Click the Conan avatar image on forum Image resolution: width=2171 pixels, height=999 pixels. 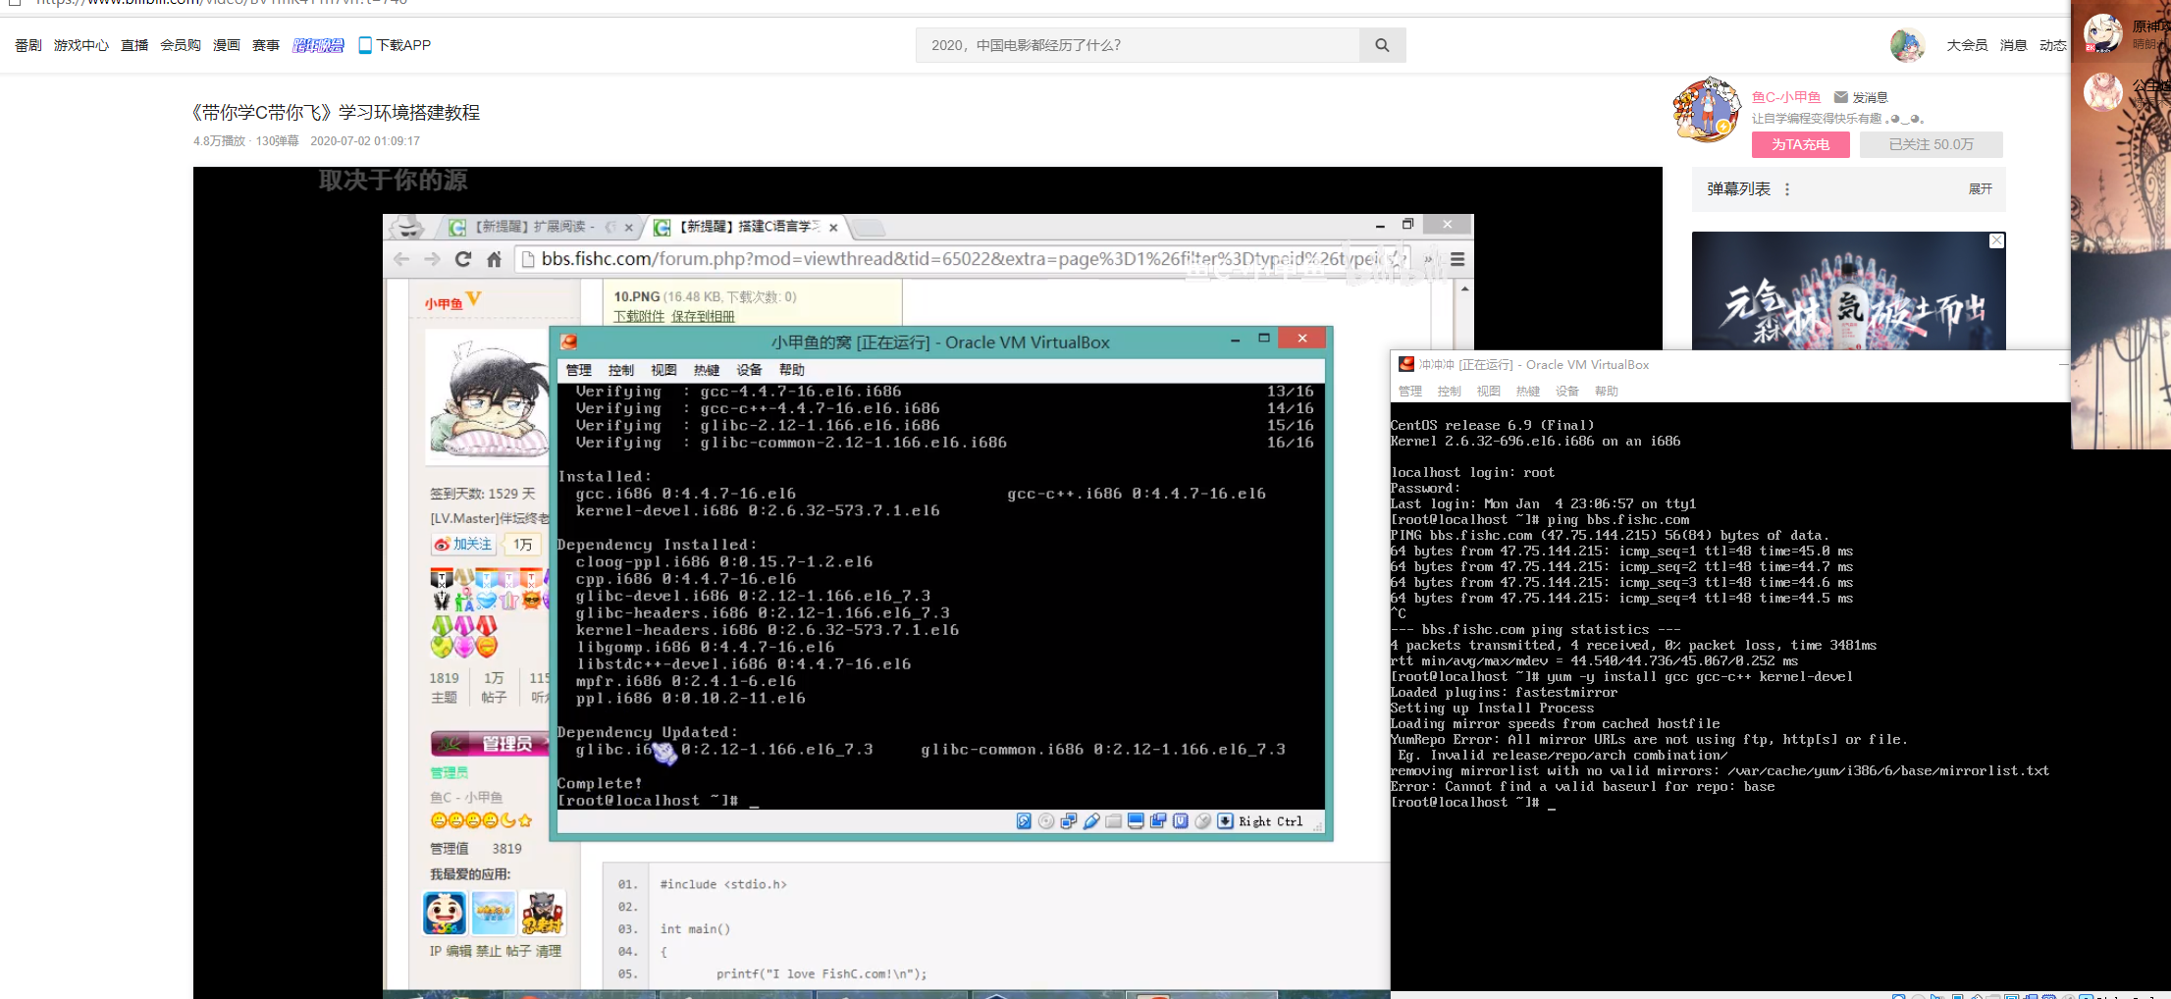488,396
